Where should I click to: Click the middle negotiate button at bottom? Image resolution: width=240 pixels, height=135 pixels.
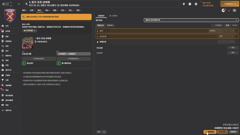point(222,132)
